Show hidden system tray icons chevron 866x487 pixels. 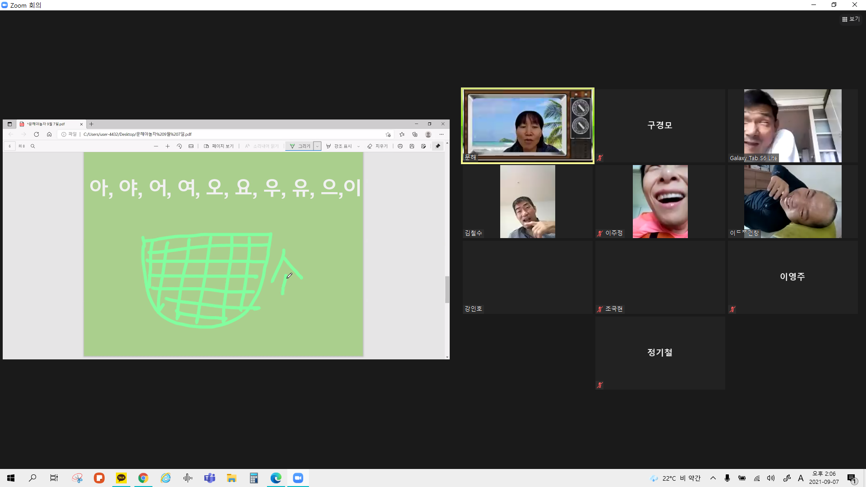click(713, 478)
